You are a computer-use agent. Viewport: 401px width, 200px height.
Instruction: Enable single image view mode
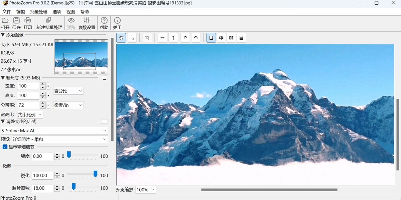[x=211, y=38]
